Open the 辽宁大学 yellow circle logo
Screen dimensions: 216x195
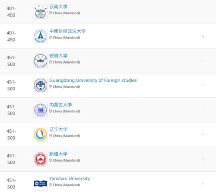41,134
